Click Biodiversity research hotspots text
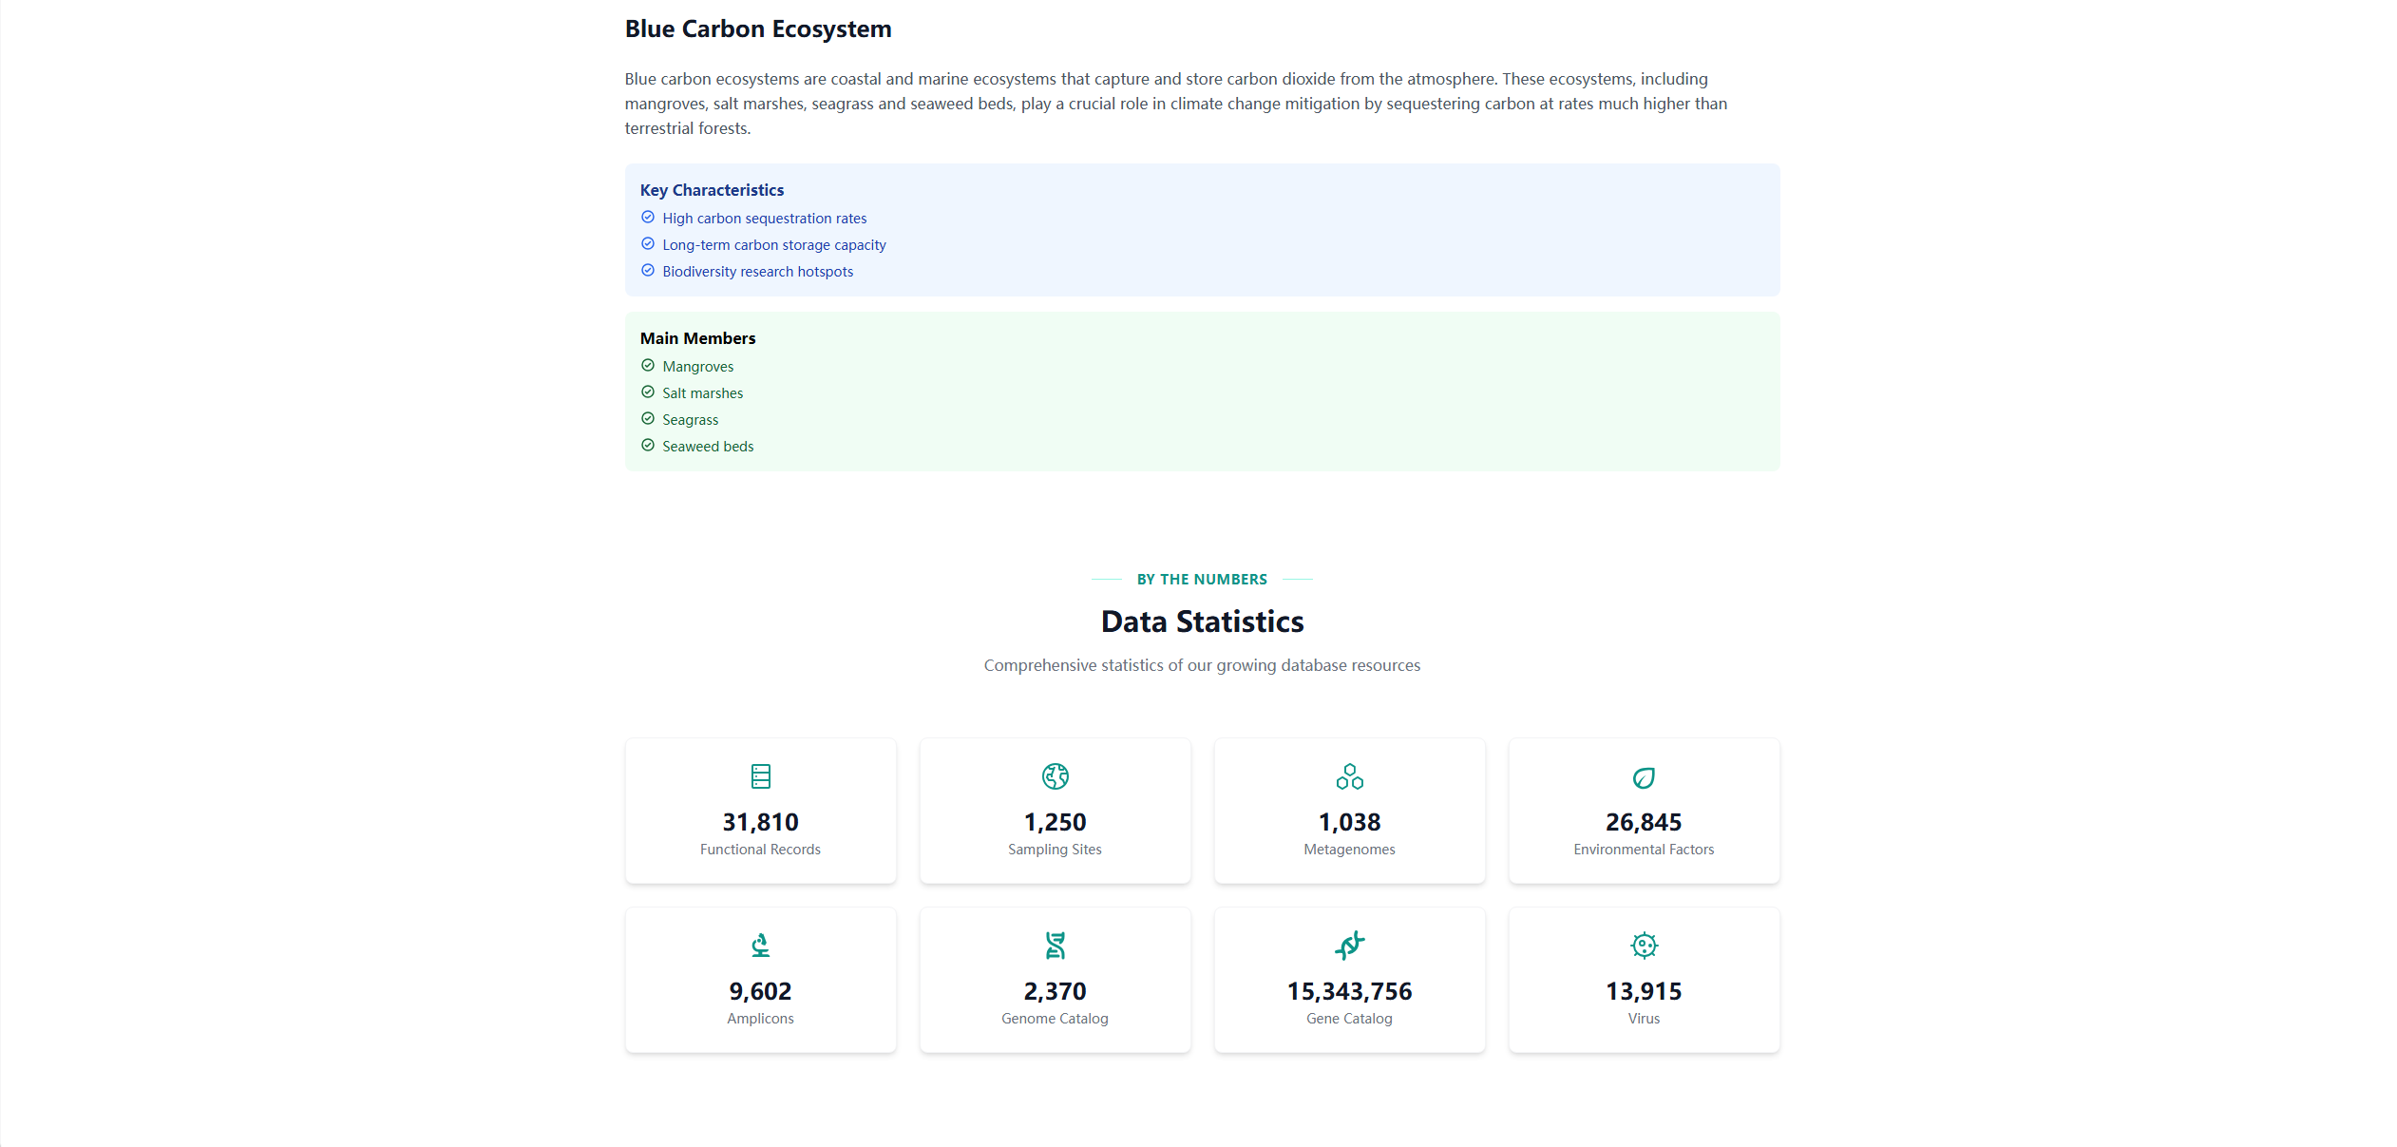This screenshot has width=2397, height=1147. [758, 272]
